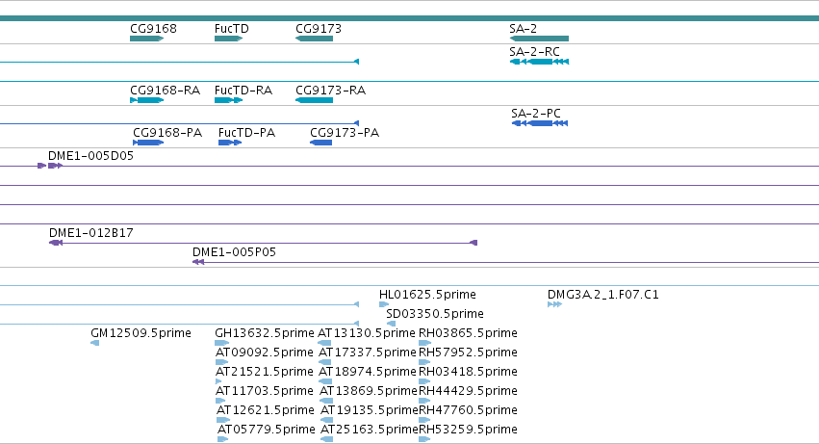Click the RH47760.5prime EST
This screenshot has width=819, height=444.
click(424, 420)
